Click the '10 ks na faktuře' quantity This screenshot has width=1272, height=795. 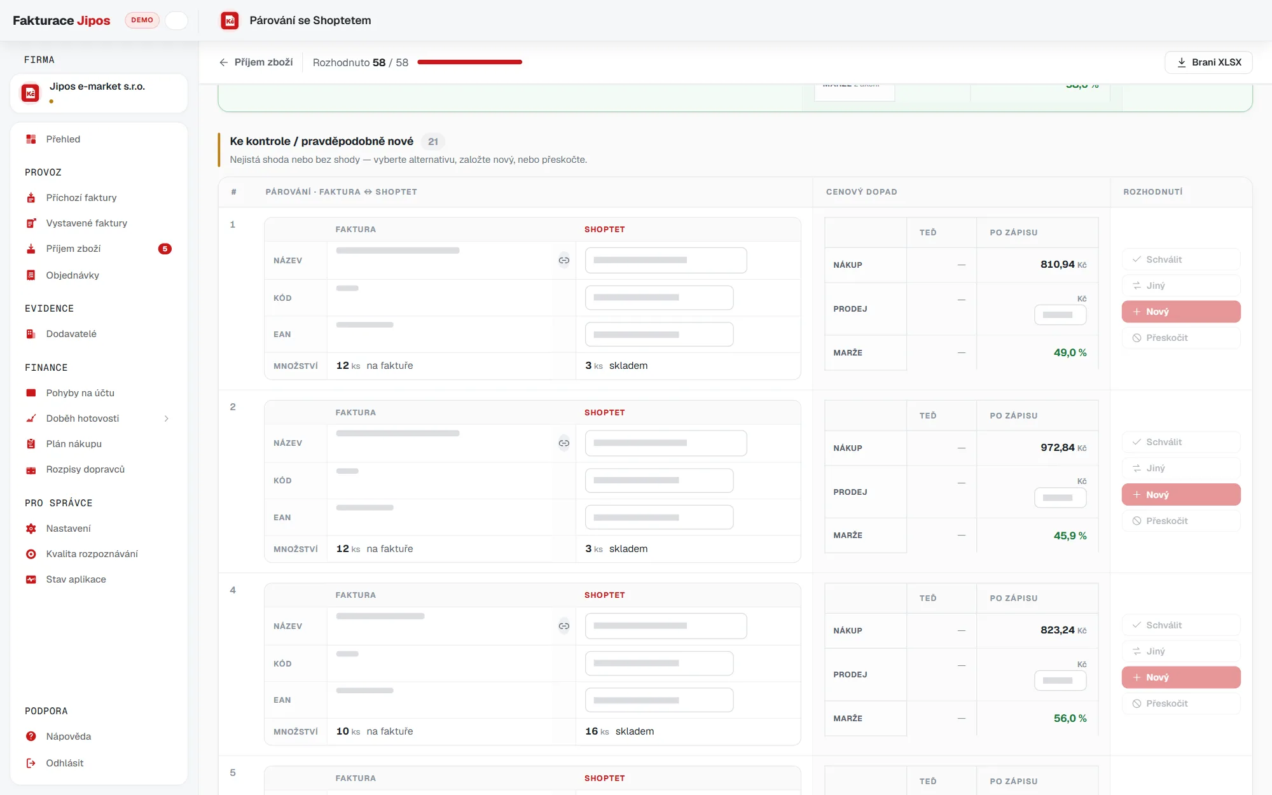[375, 731]
